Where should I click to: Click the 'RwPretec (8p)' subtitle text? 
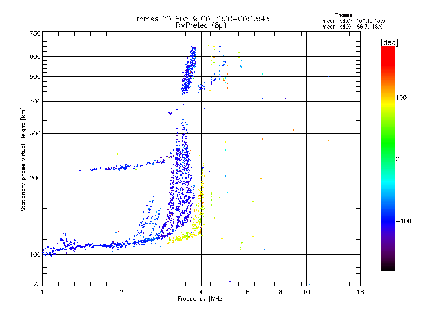click(x=201, y=25)
